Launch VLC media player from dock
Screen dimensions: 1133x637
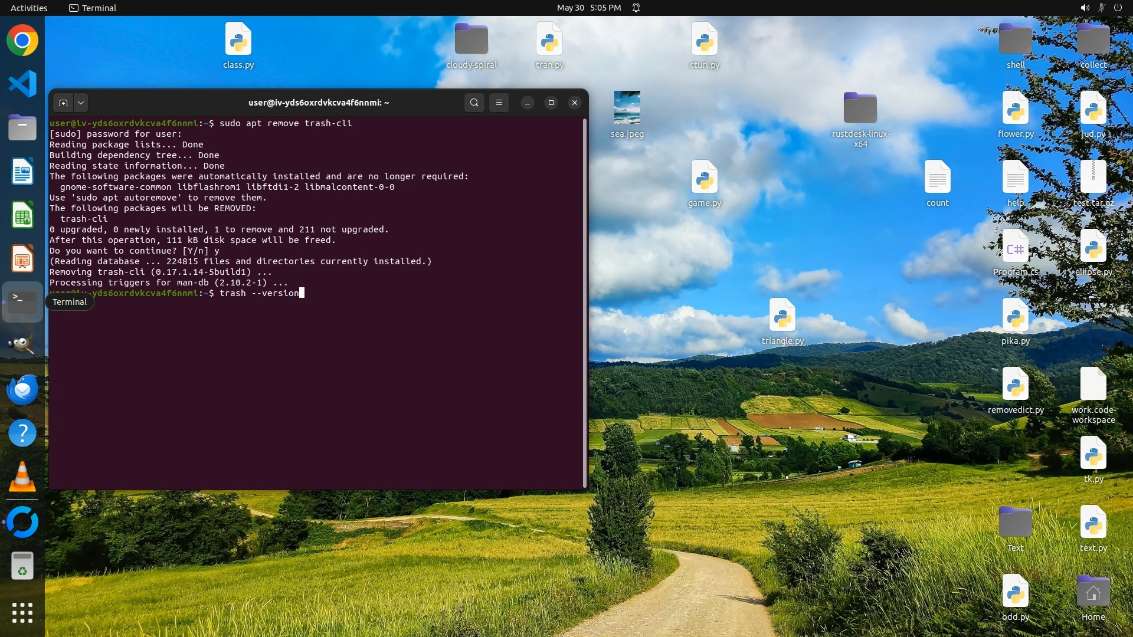[x=22, y=477]
